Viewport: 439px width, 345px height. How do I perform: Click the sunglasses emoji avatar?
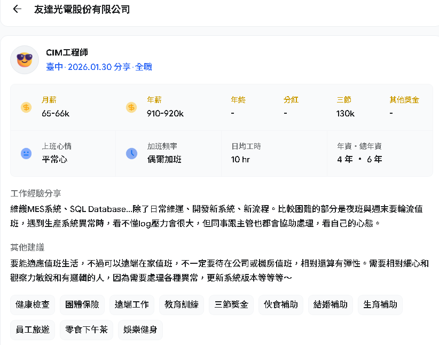[x=25, y=60]
